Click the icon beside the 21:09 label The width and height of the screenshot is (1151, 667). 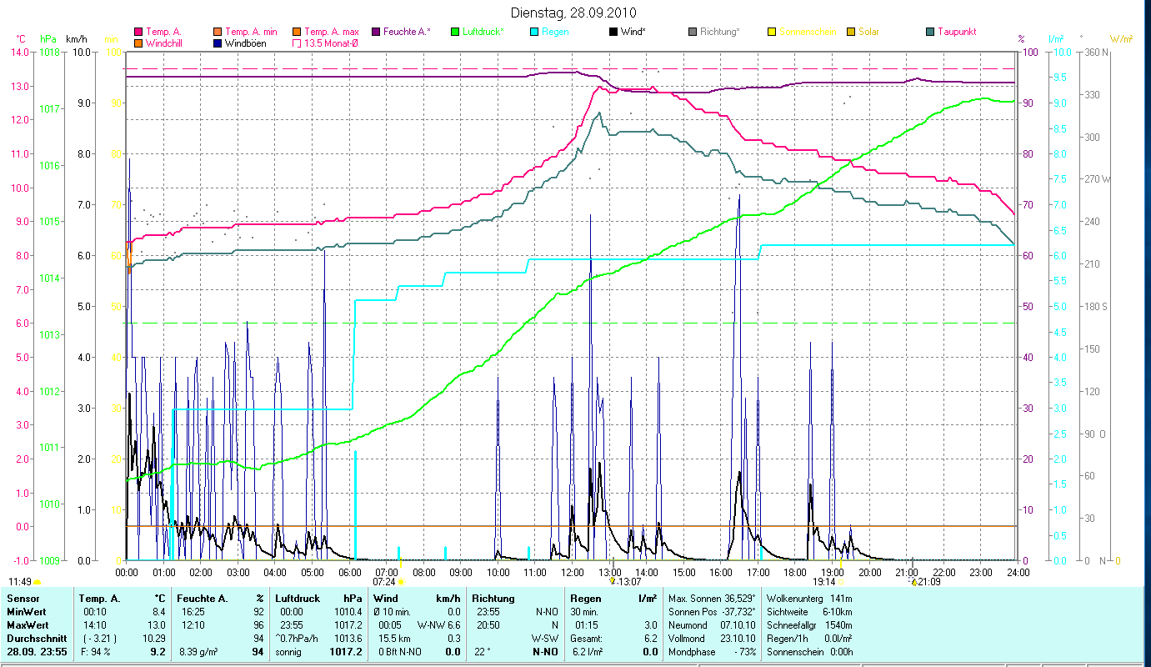point(914,582)
